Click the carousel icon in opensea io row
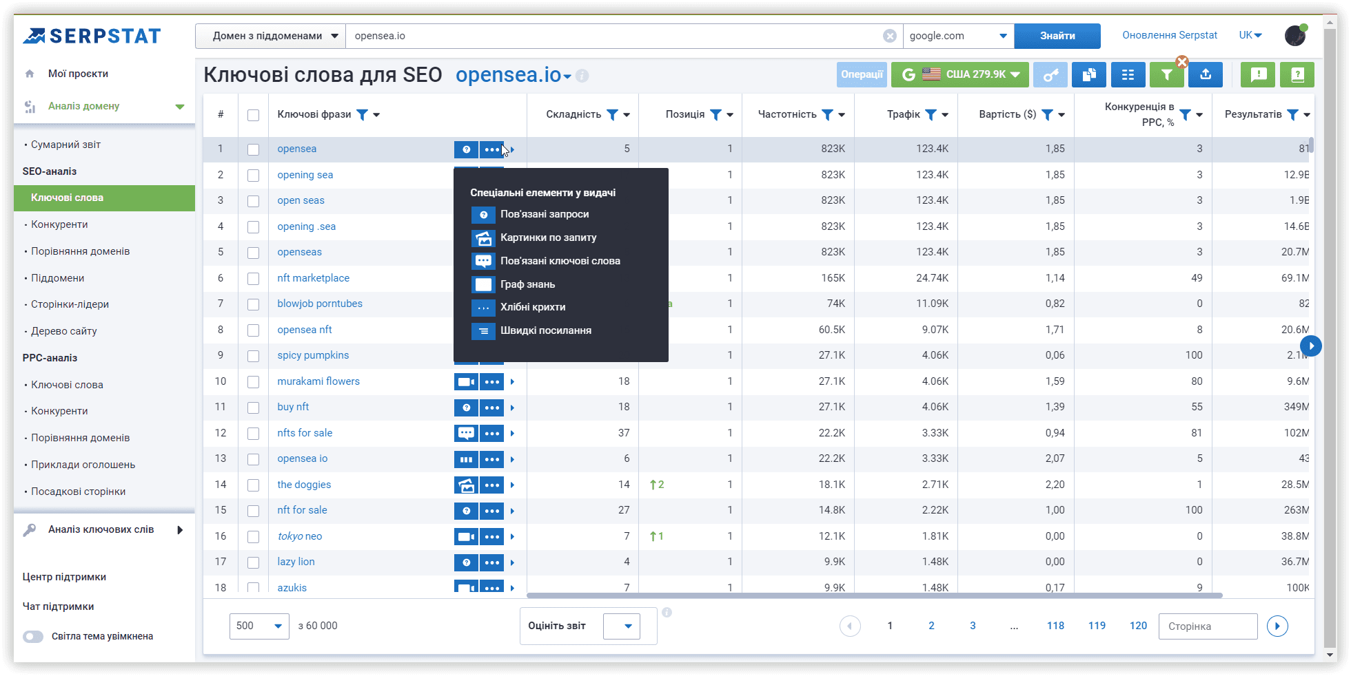The width and height of the screenshot is (1351, 676). click(466, 459)
